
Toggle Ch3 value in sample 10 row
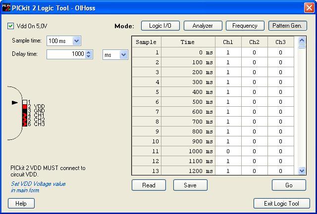coord(281,141)
